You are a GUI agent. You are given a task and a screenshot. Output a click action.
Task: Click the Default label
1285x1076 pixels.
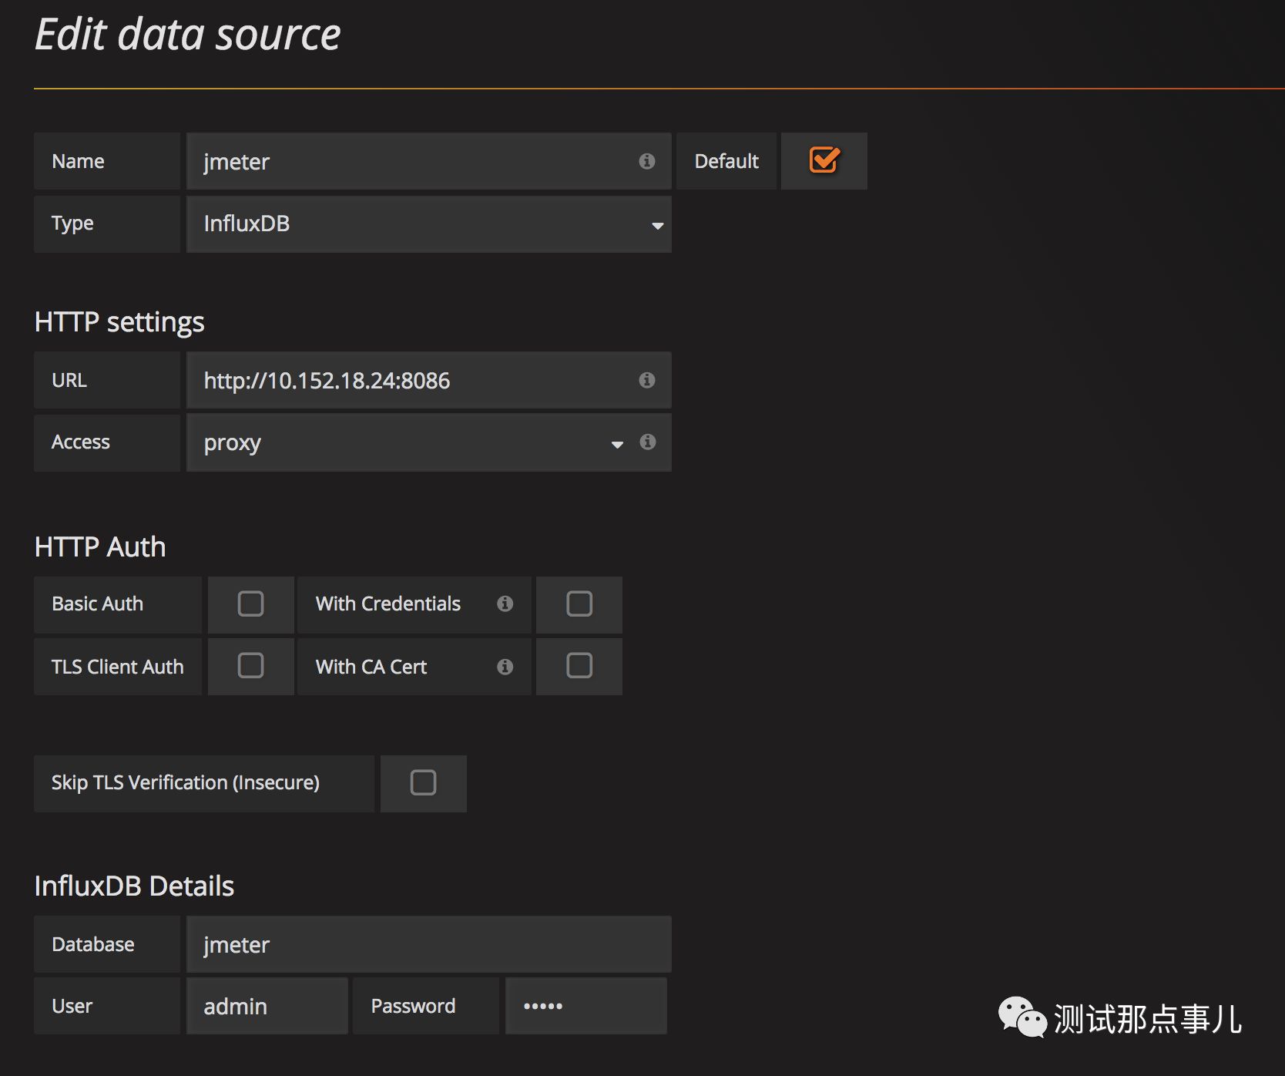[x=726, y=161]
